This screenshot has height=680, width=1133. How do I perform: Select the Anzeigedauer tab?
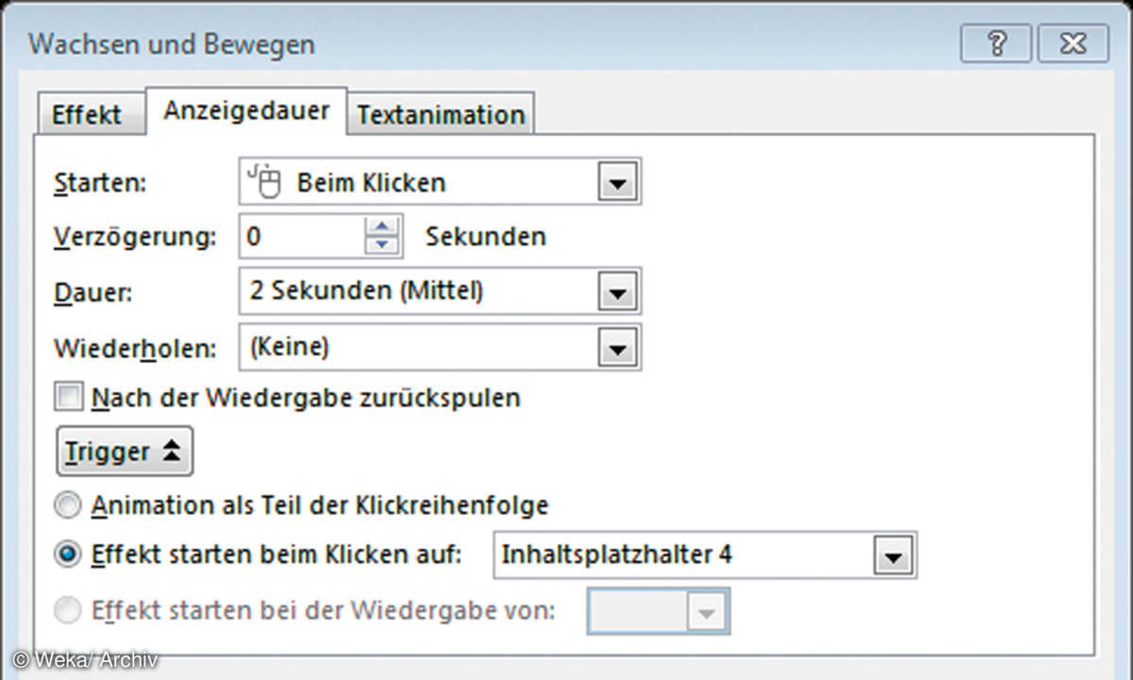pos(246,111)
